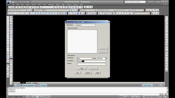175x98 pixels.
Task: Switch to the Layout2 tab
Action: (x=35, y=83)
